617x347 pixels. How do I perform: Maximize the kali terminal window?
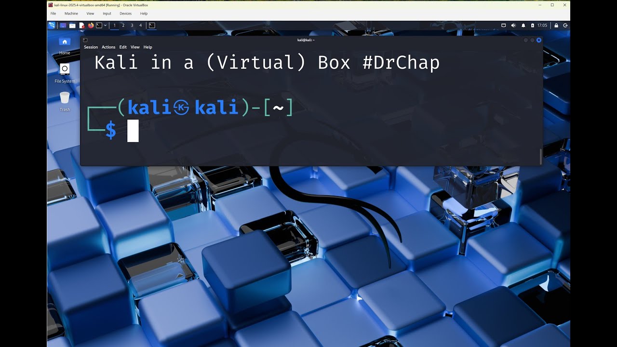coord(532,40)
